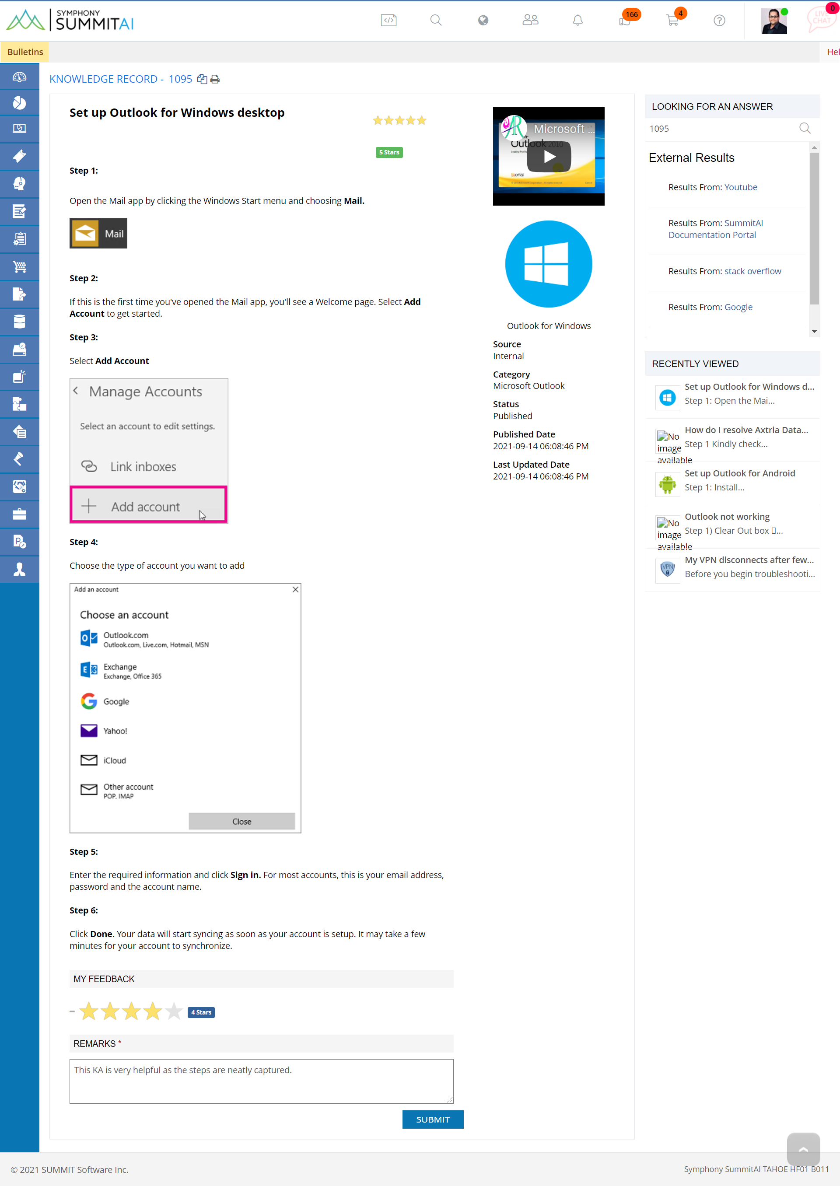Open the briefcase sidebar icon

click(19, 514)
